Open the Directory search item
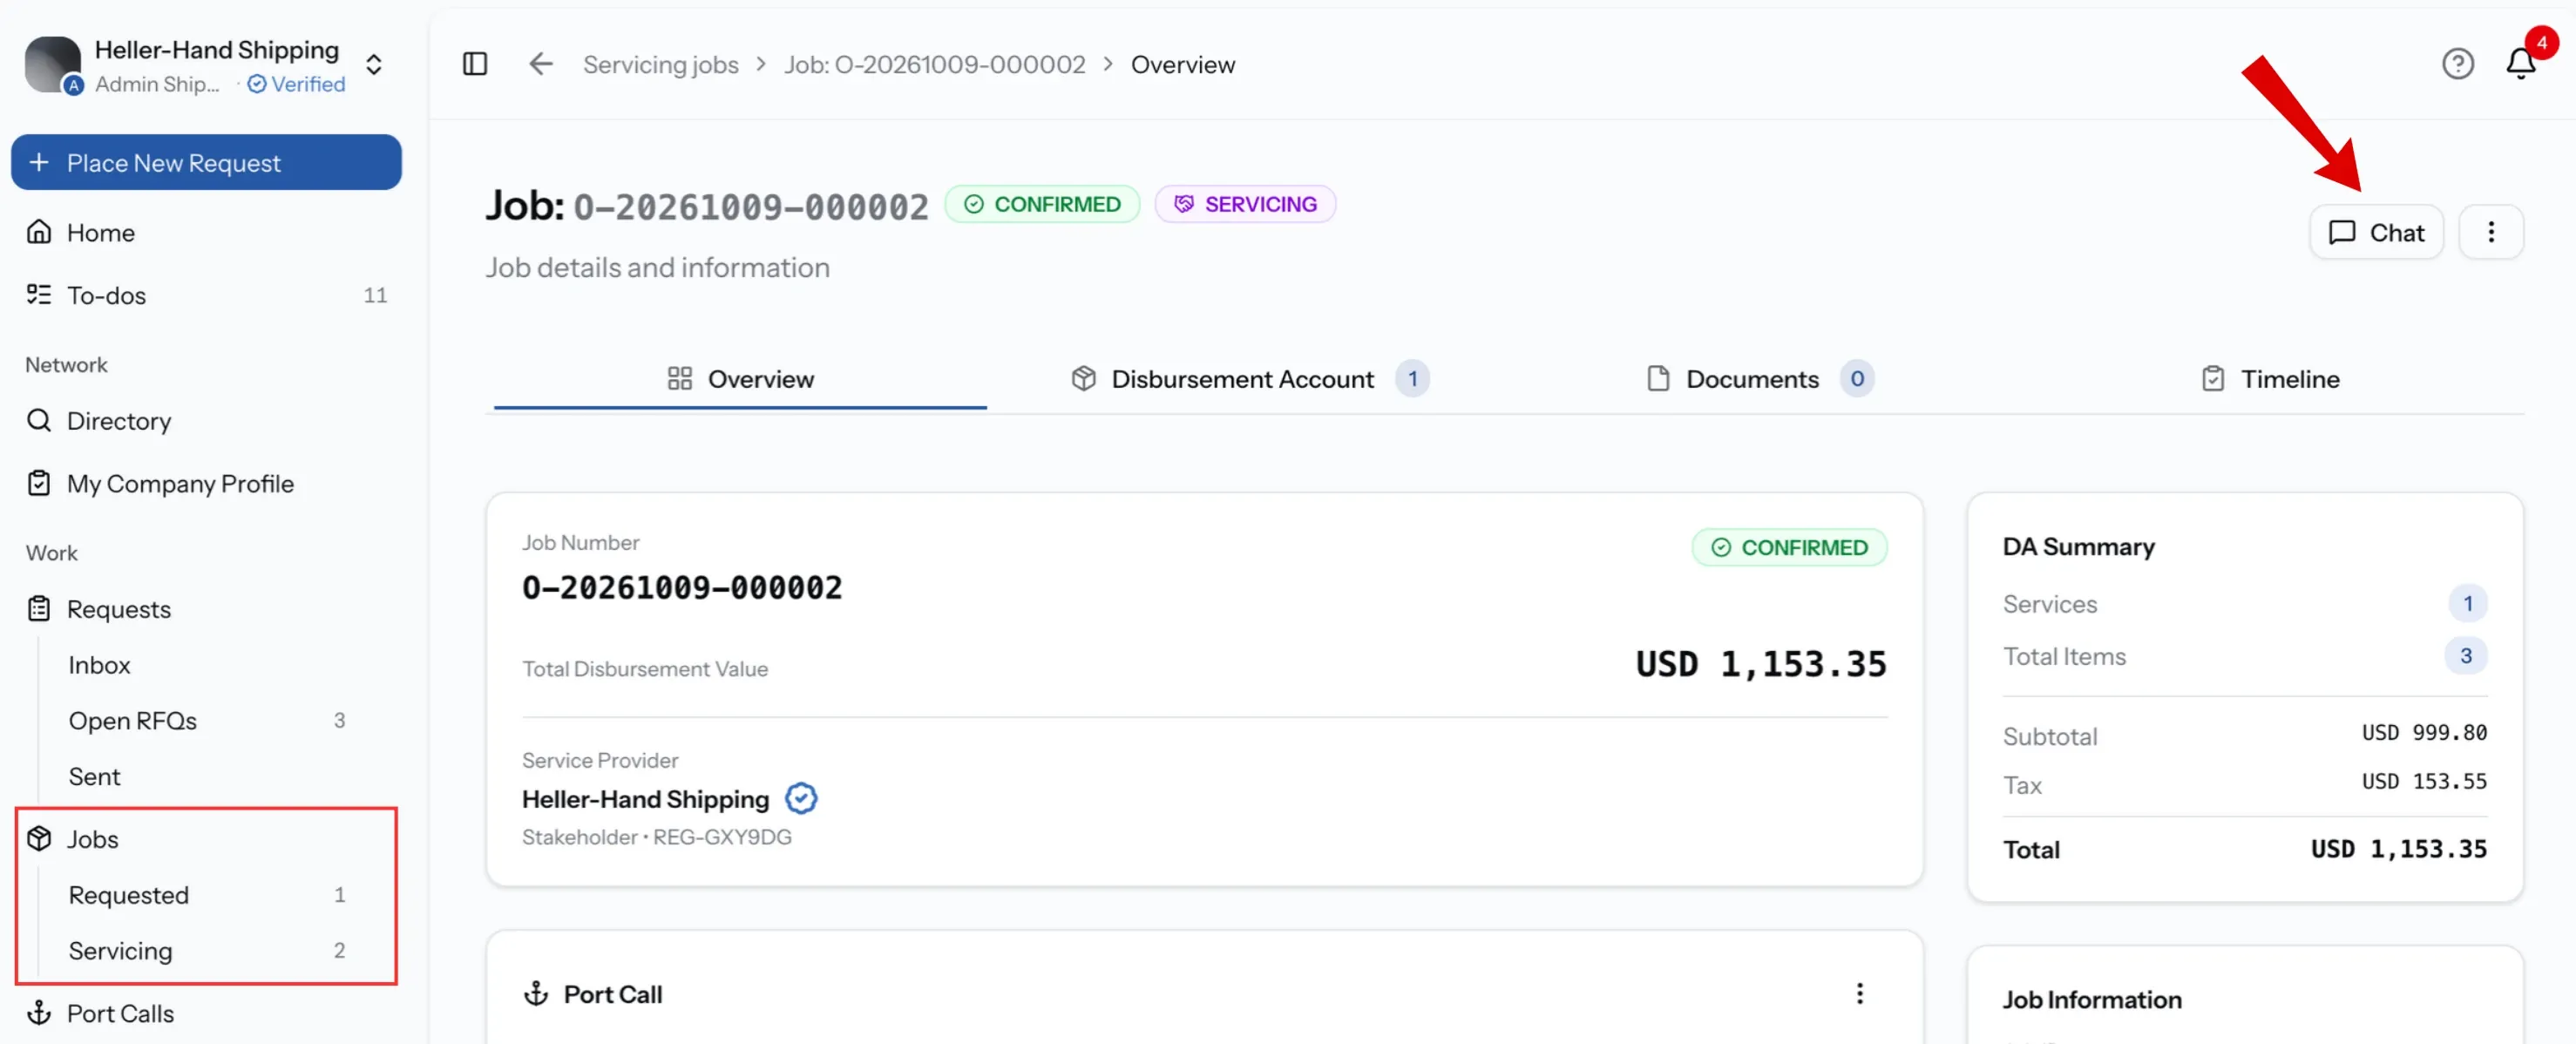This screenshot has width=2576, height=1044. (x=206, y=421)
